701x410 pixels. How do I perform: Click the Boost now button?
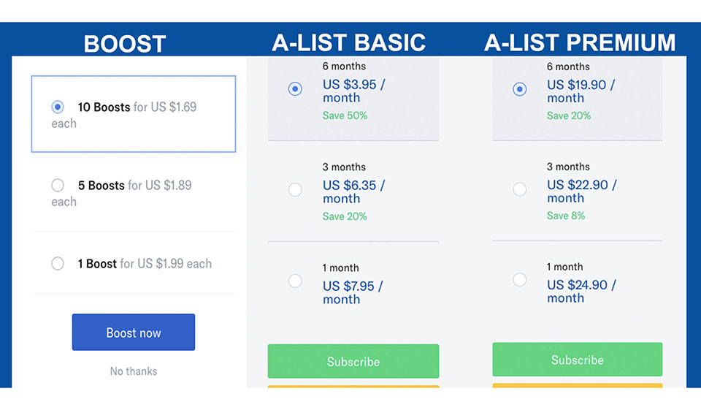(x=133, y=333)
